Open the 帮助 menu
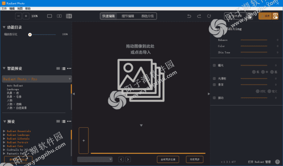The width and height of the screenshot is (283, 166). point(28,9)
